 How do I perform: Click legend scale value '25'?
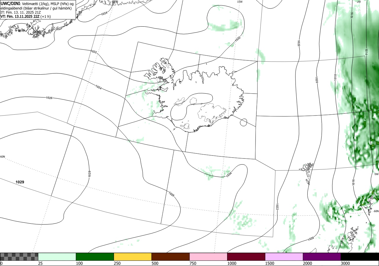click(x=41, y=263)
